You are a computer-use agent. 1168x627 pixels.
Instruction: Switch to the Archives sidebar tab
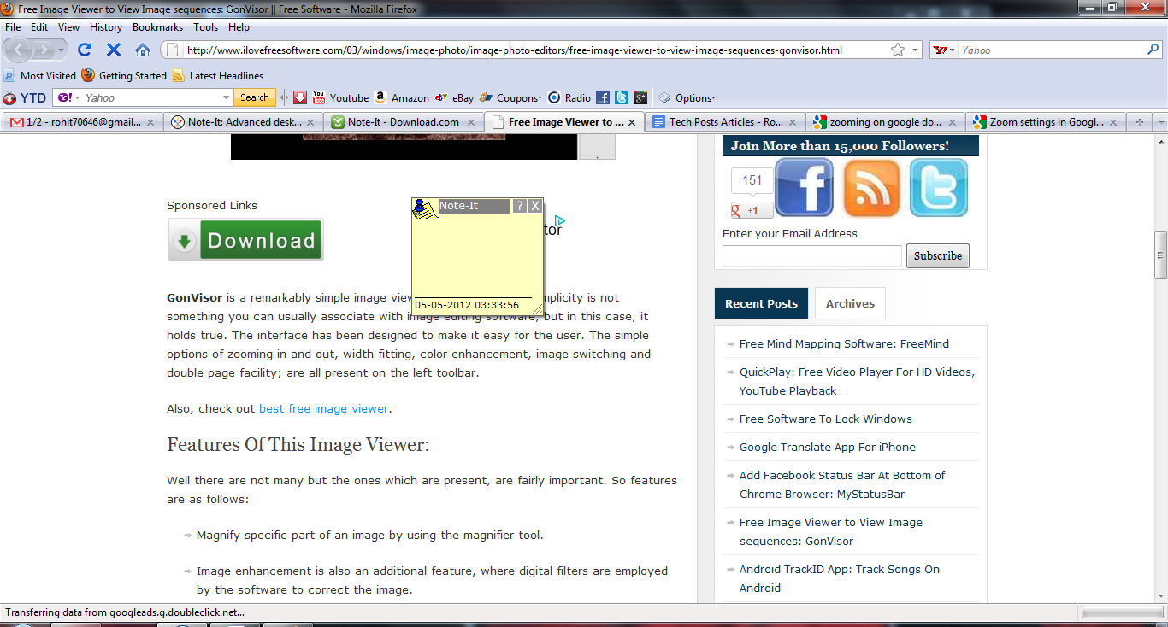coord(850,303)
